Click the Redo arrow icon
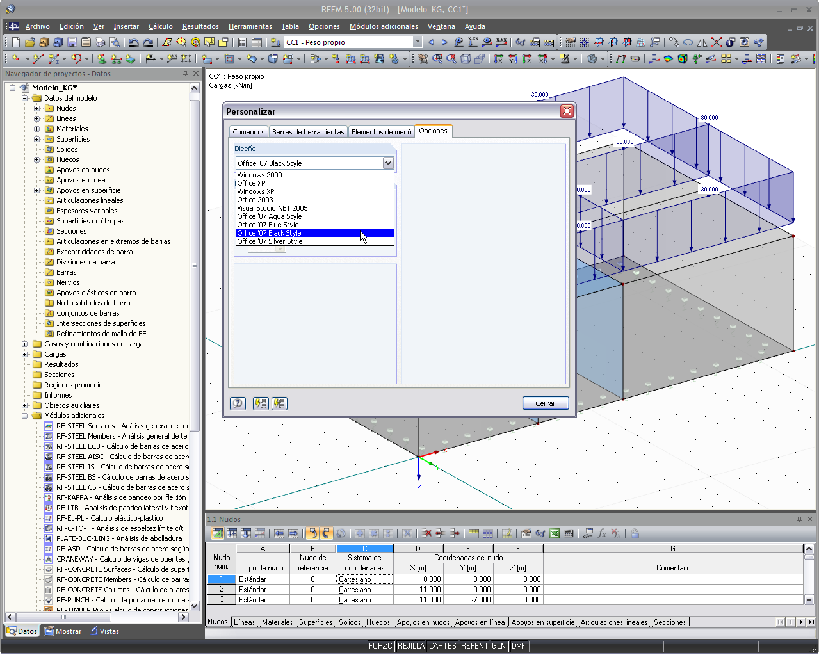Viewport: 819px width, 655px height. pyautogui.click(x=148, y=42)
